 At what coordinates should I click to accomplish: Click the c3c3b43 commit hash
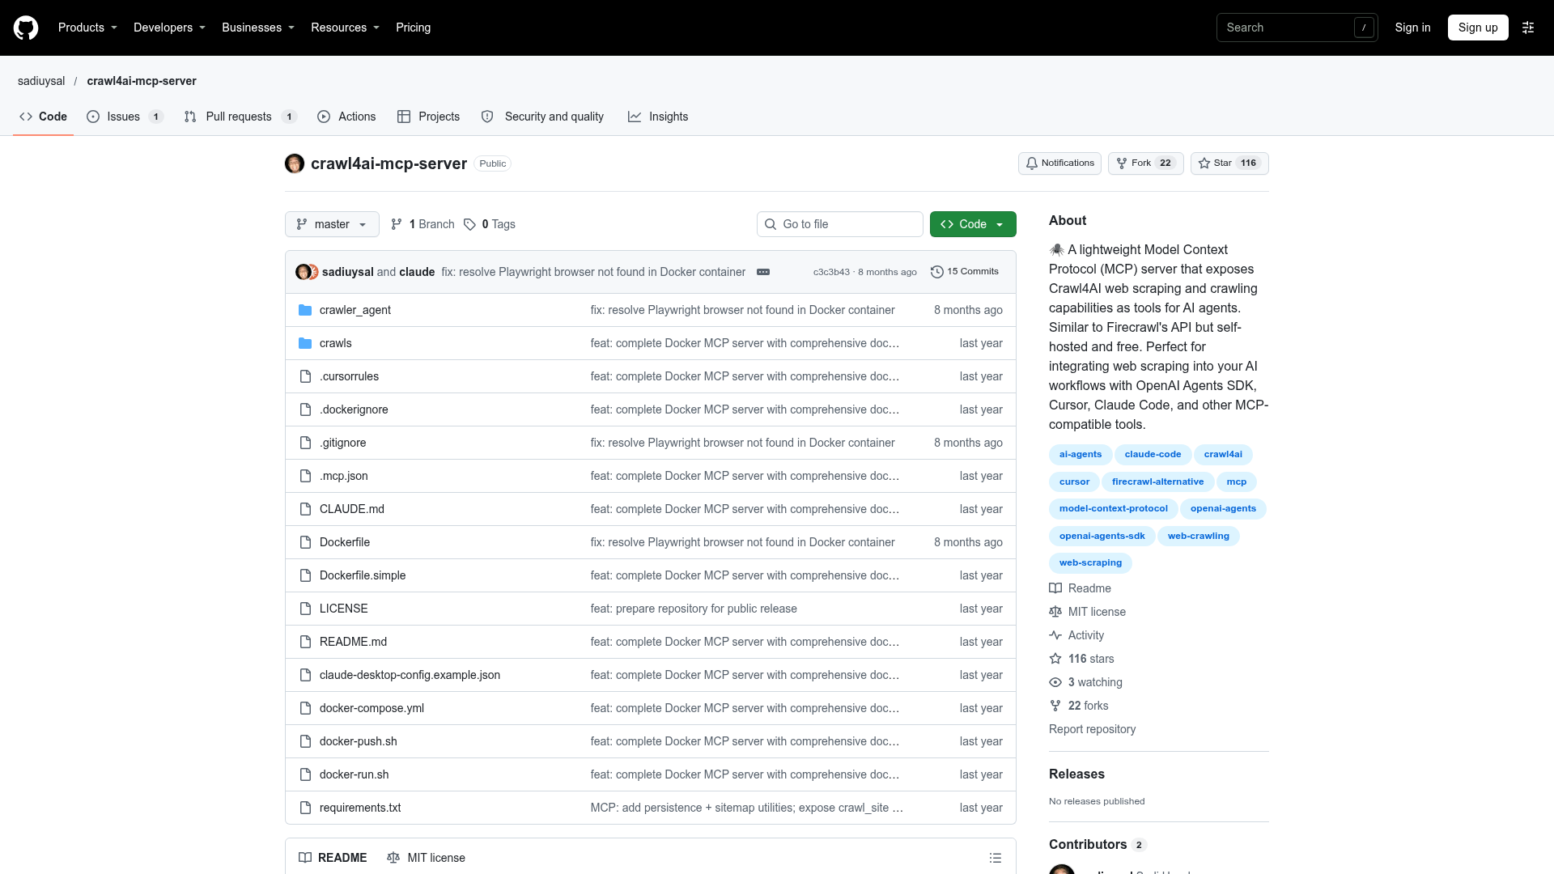tap(831, 272)
